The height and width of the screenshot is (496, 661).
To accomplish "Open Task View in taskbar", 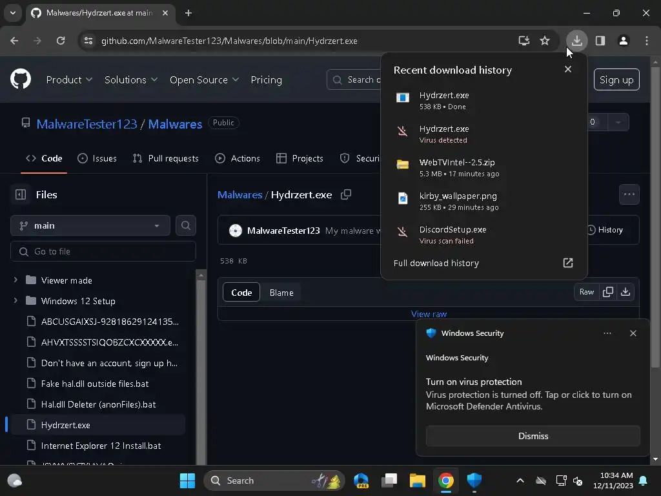I will pyautogui.click(x=389, y=480).
